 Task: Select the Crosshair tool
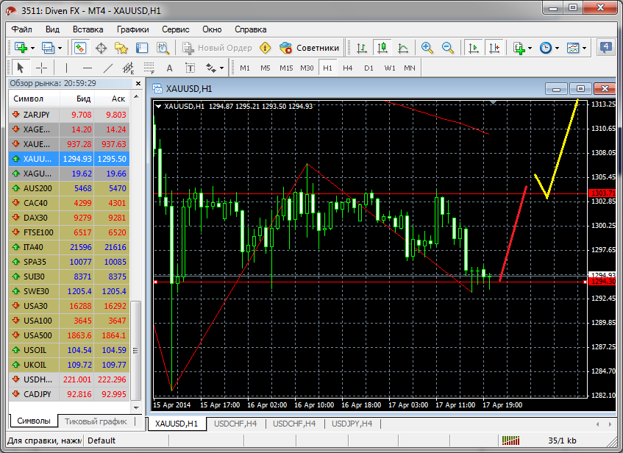point(41,68)
